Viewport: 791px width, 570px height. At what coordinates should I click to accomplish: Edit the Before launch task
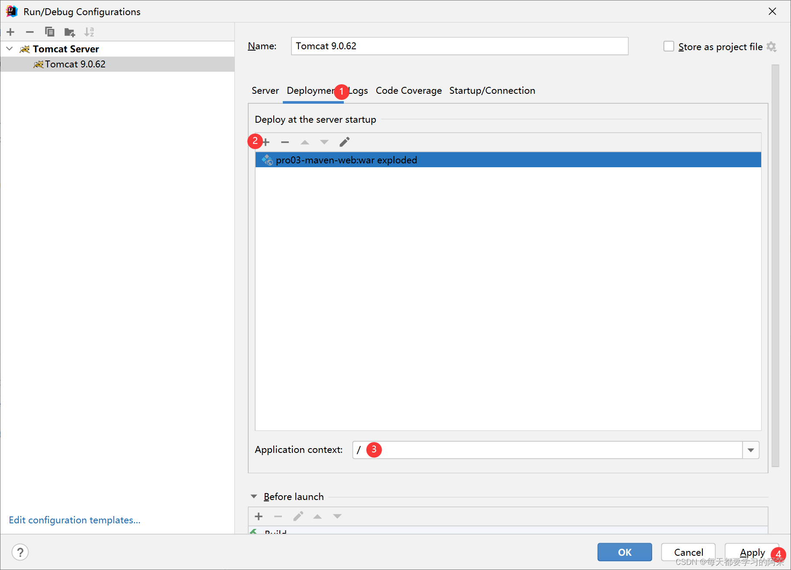point(298,516)
